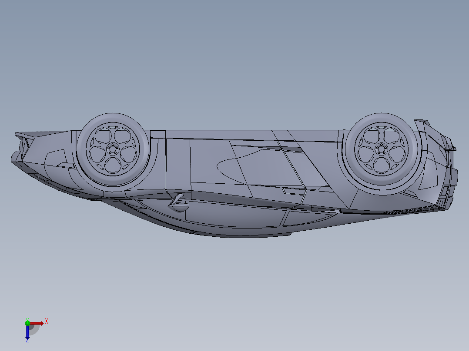Select the rear wheel rim near the spoiler
This screenshot has width=469, height=351.
[381, 149]
